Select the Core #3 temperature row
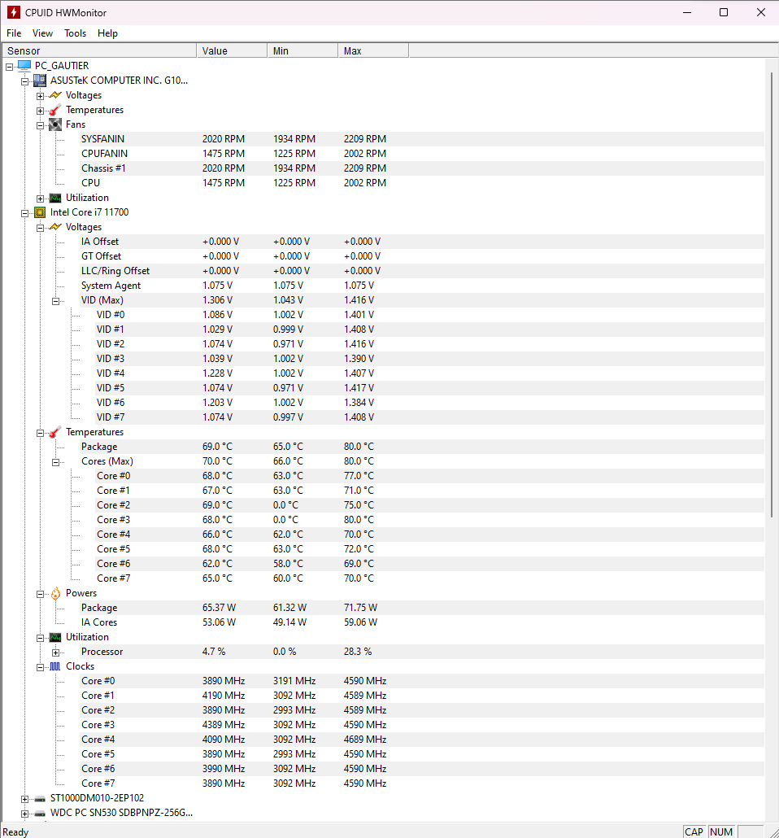Viewport: 779px width, 838px height. [x=430, y=520]
